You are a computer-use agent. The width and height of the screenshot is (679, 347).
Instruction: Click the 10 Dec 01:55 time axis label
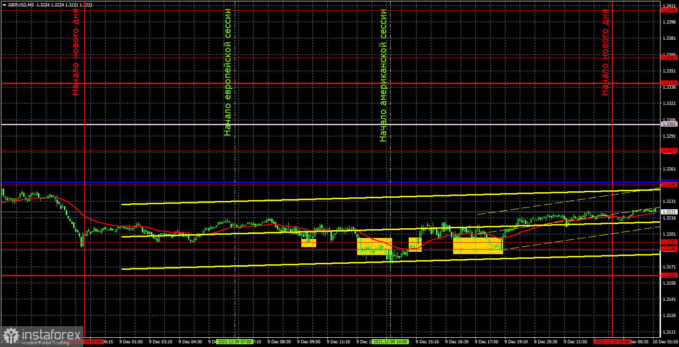click(x=665, y=342)
